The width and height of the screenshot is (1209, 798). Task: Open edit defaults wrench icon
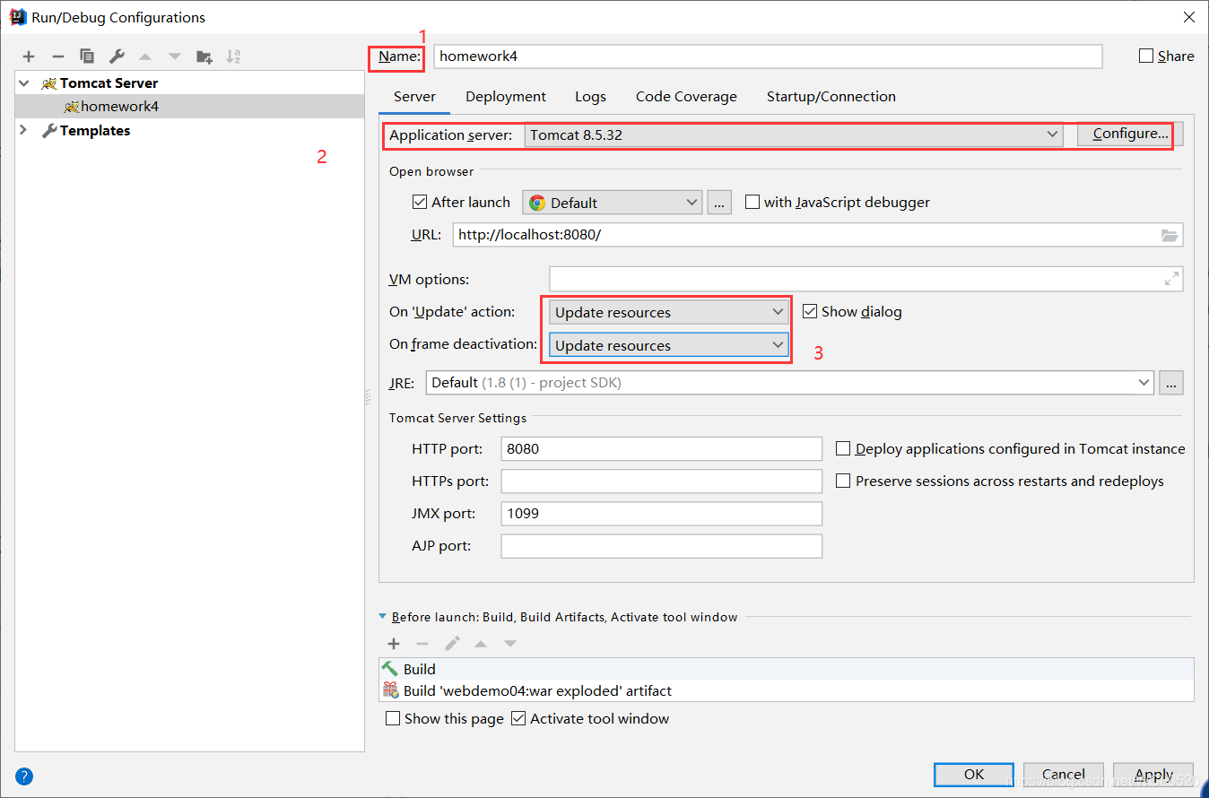click(117, 56)
